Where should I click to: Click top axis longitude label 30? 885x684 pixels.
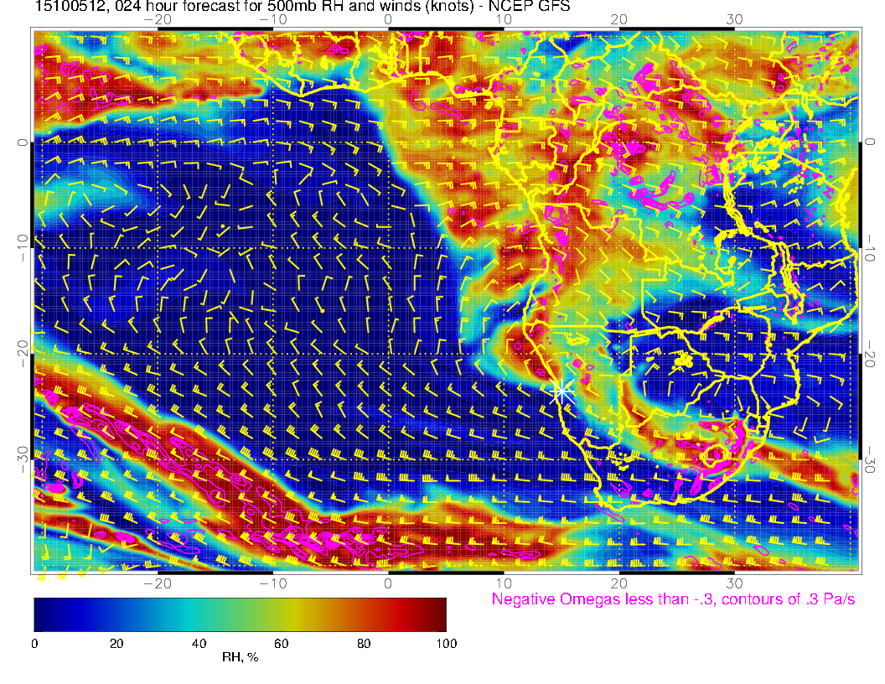734,18
